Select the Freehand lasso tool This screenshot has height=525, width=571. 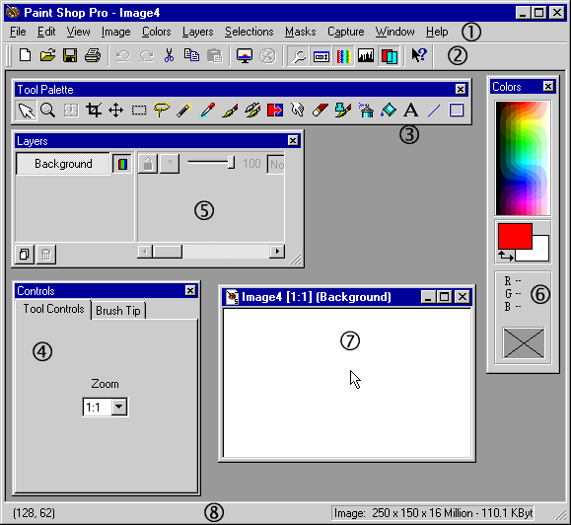point(162,111)
